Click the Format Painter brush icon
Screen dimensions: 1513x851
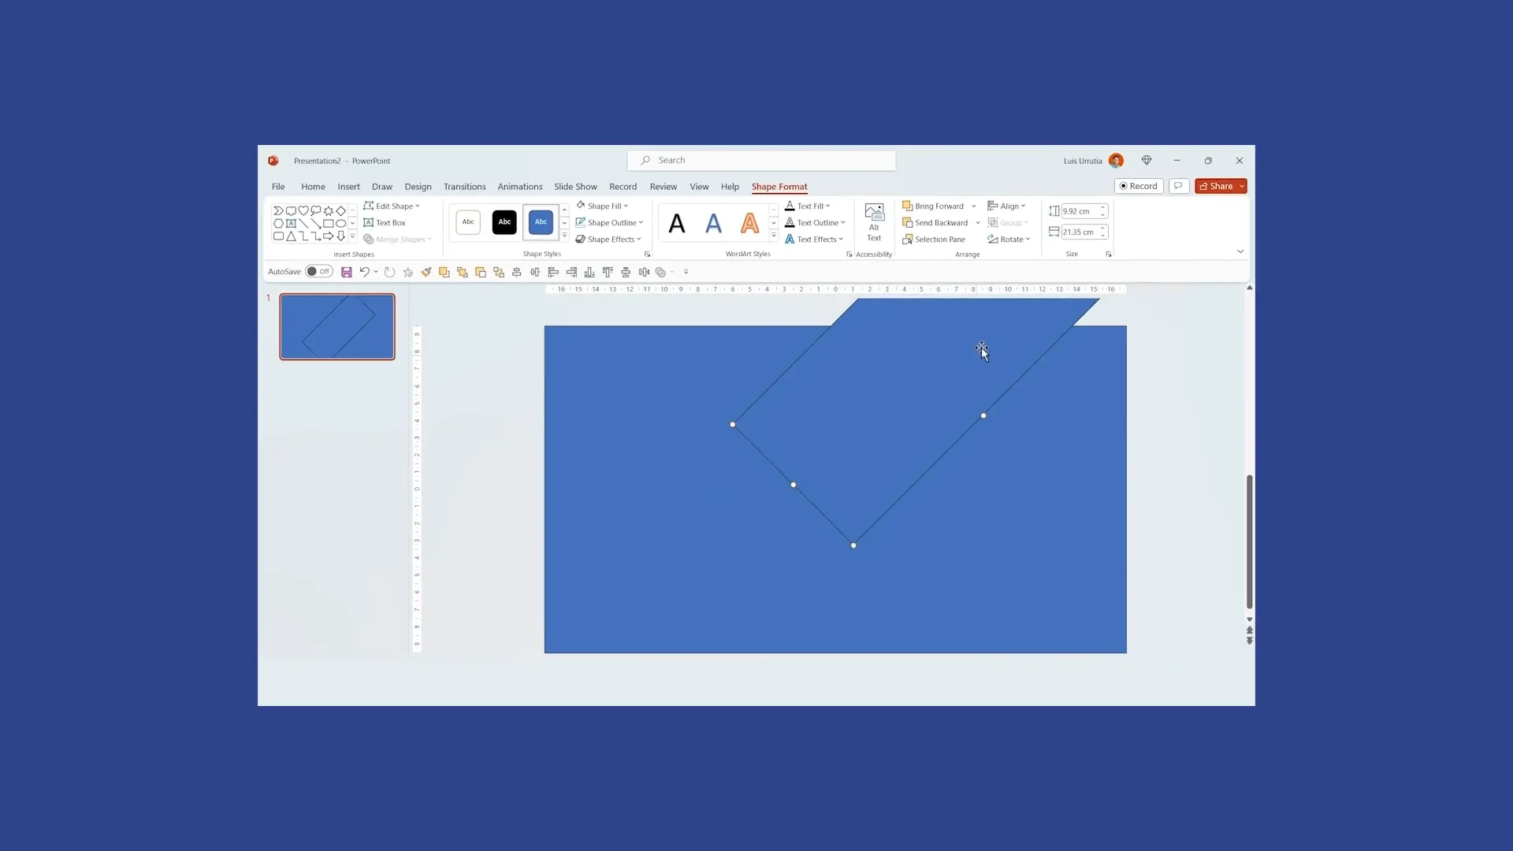coord(426,272)
